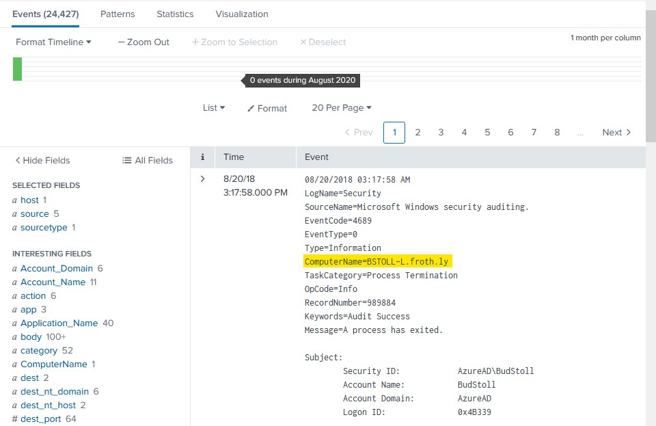The height and width of the screenshot is (426, 656).
Task: Select the sourcetype field
Action: tap(44, 227)
